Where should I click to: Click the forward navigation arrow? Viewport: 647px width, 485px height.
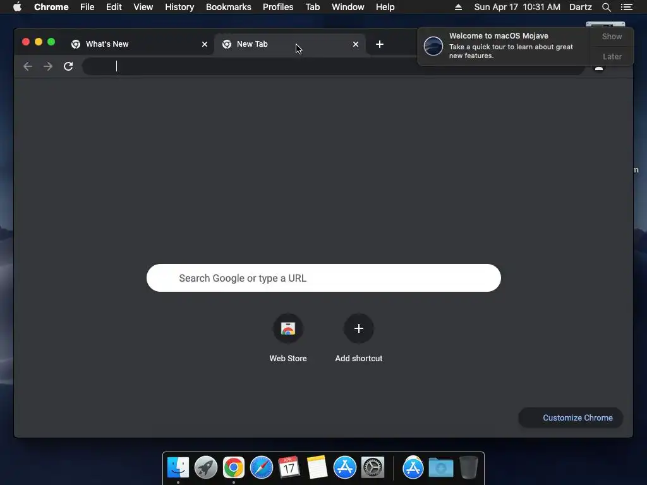[48, 66]
